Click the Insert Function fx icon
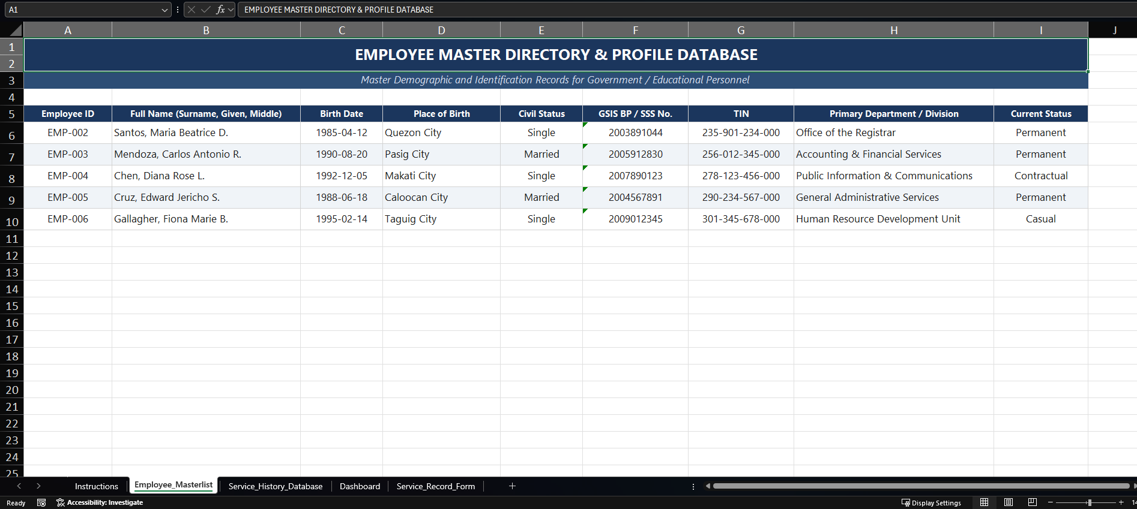 [x=220, y=10]
